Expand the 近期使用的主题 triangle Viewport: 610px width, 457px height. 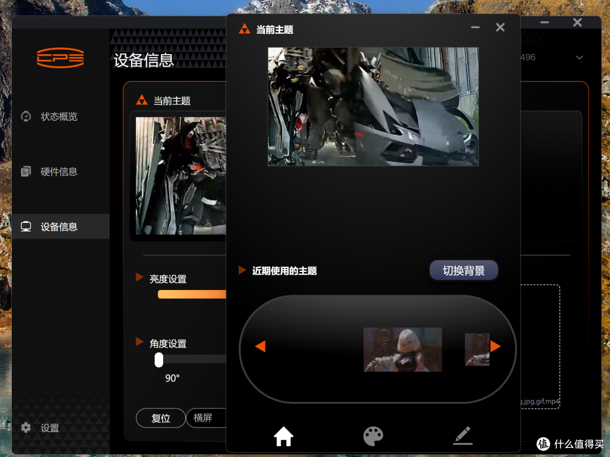[242, 270]
